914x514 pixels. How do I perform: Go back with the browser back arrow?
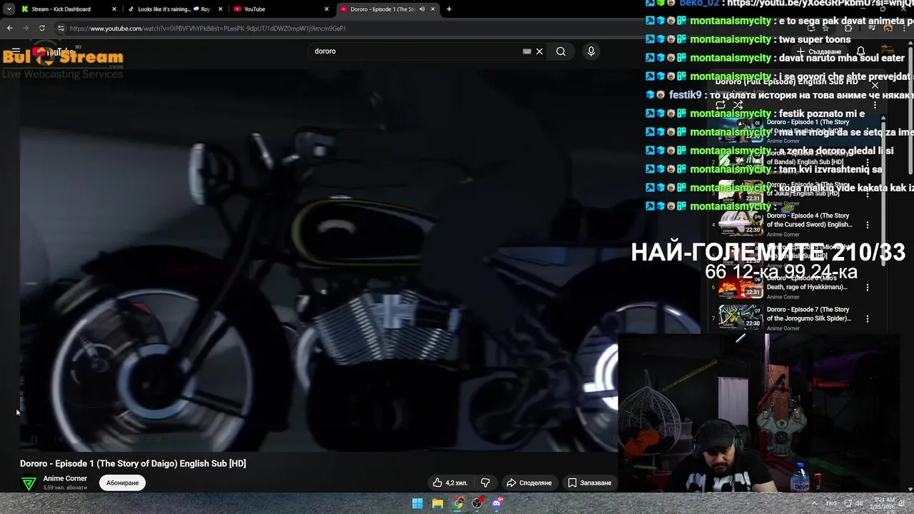pyautogui.click(x=10, y=29)
